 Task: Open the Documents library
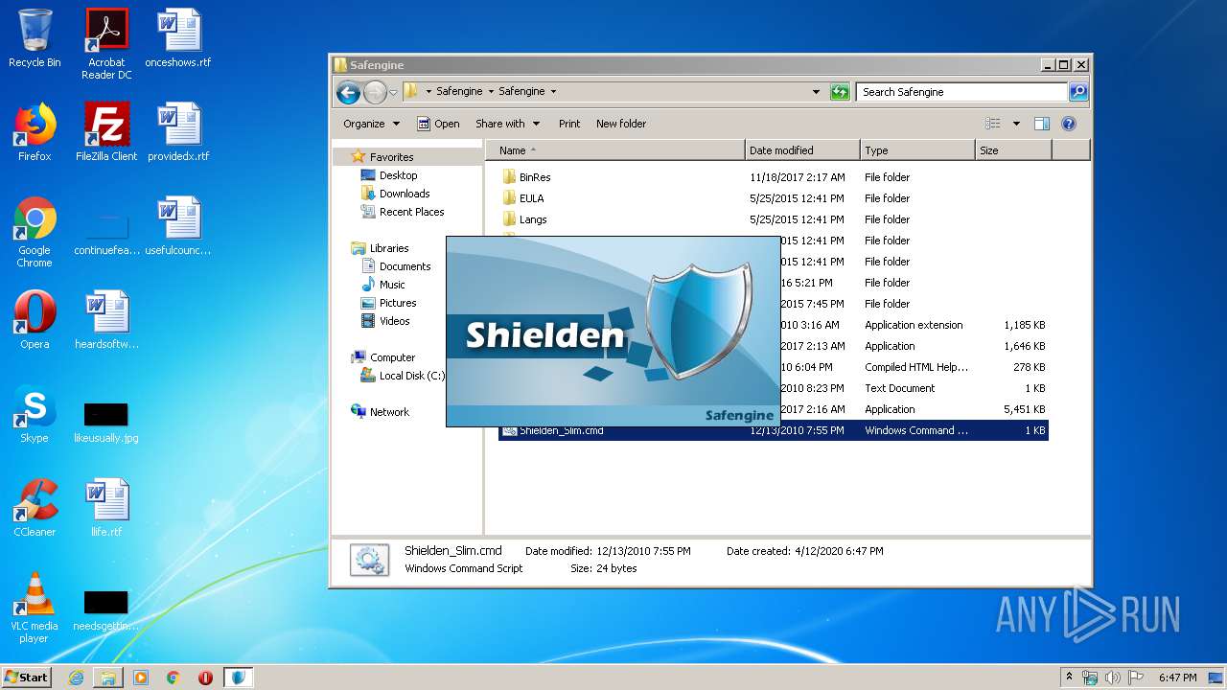tap(405, 266)
